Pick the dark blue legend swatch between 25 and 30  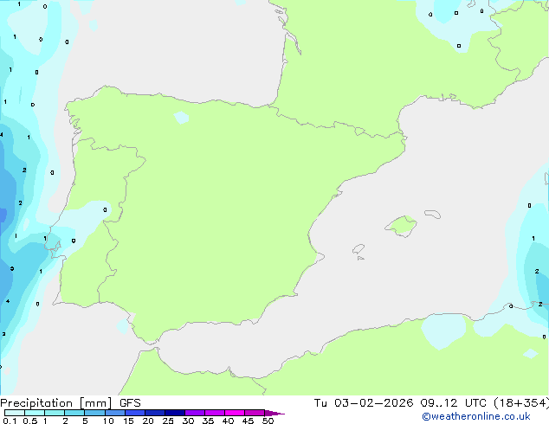(175, 413)
